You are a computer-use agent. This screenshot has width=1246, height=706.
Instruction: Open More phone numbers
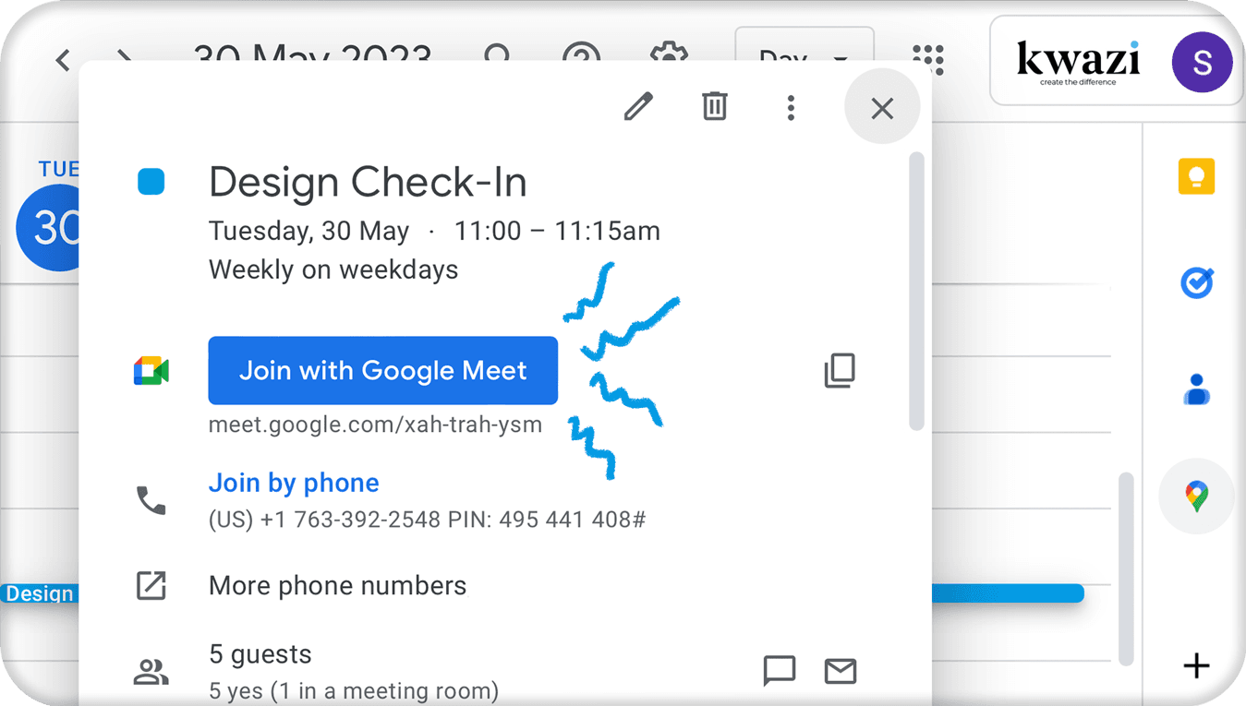coord(338,586)
